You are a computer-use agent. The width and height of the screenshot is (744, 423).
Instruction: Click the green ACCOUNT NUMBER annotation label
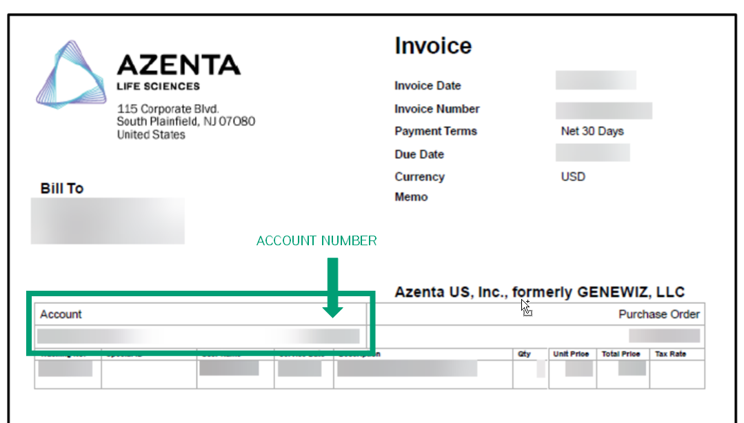(x=316, y=240)
